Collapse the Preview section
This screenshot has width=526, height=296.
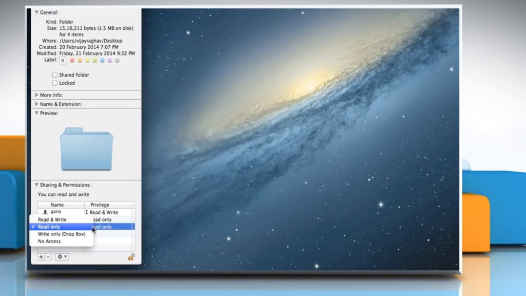click(36, 113)
